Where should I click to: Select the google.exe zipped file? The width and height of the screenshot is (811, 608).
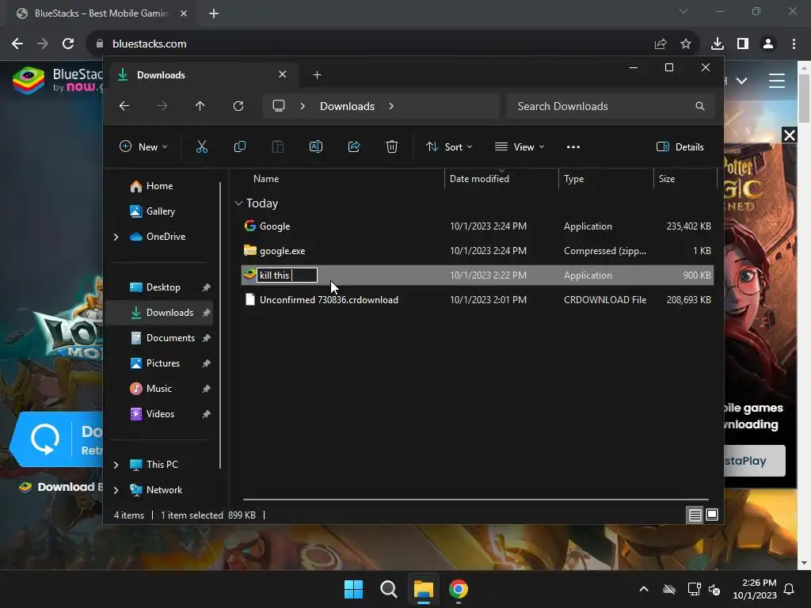tap(478, 251)
